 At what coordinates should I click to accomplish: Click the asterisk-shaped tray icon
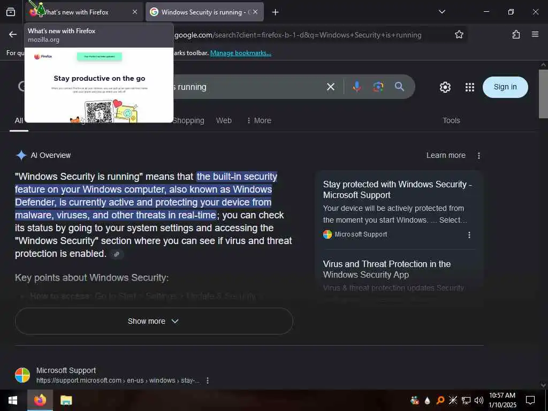(x=453, y=400)
